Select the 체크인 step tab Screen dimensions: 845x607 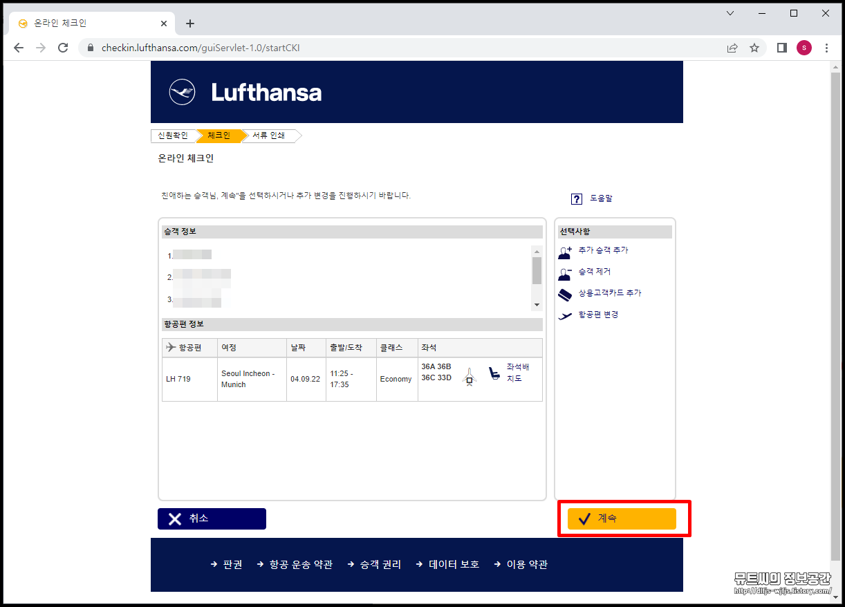(219, 136)
